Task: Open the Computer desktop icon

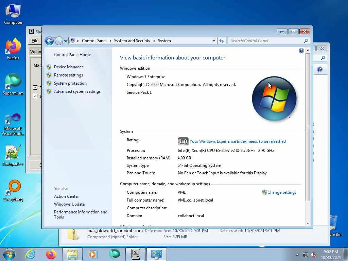Action: tap(13, 14)
